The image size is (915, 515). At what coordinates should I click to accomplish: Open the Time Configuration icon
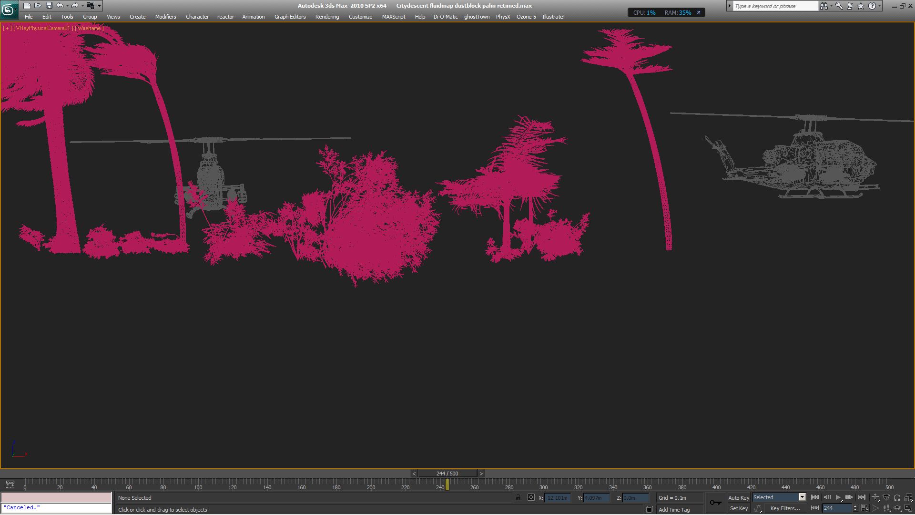point(864,508)
